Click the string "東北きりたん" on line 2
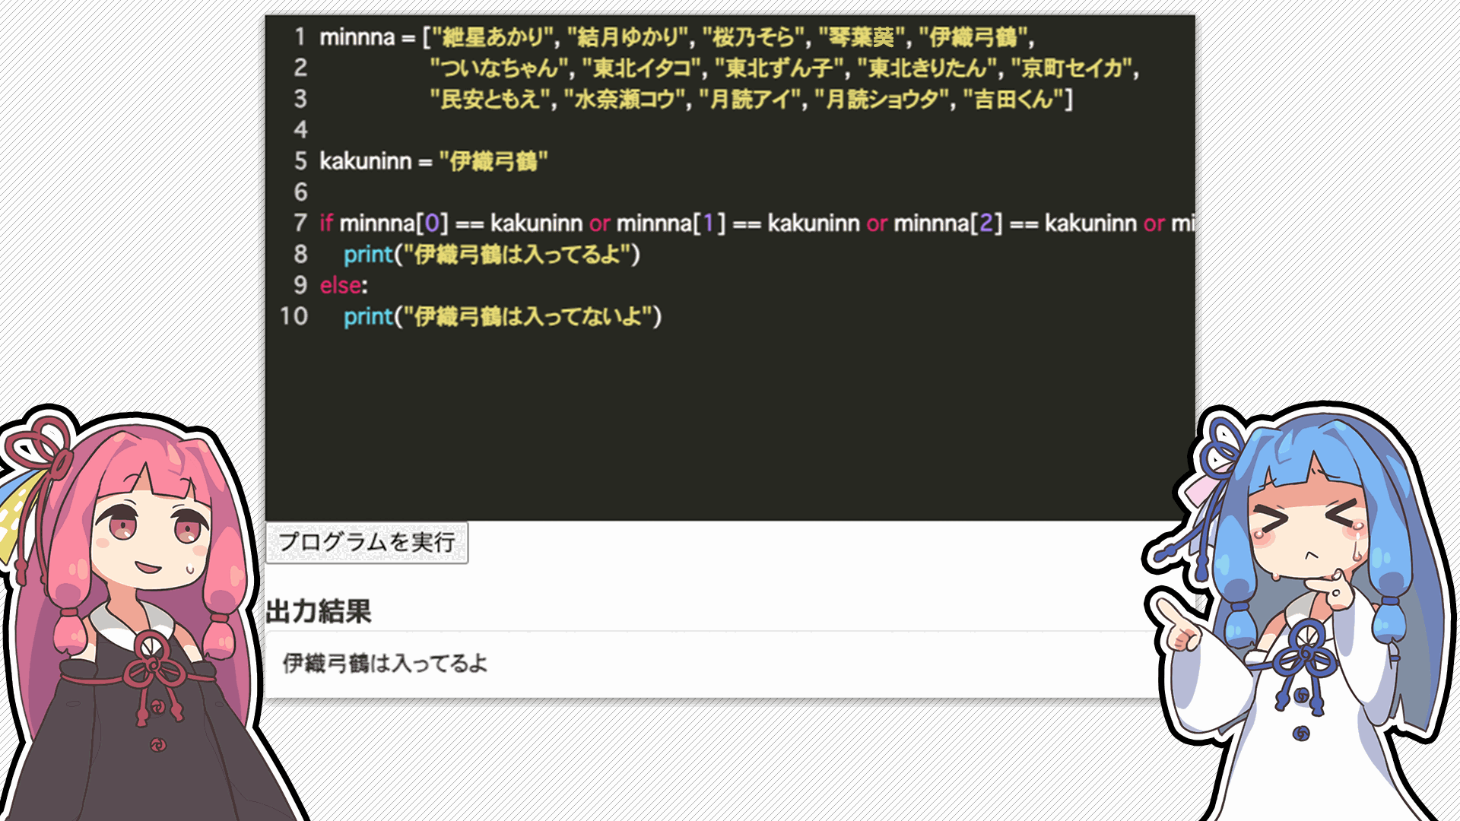 click(x=927, y=68)
